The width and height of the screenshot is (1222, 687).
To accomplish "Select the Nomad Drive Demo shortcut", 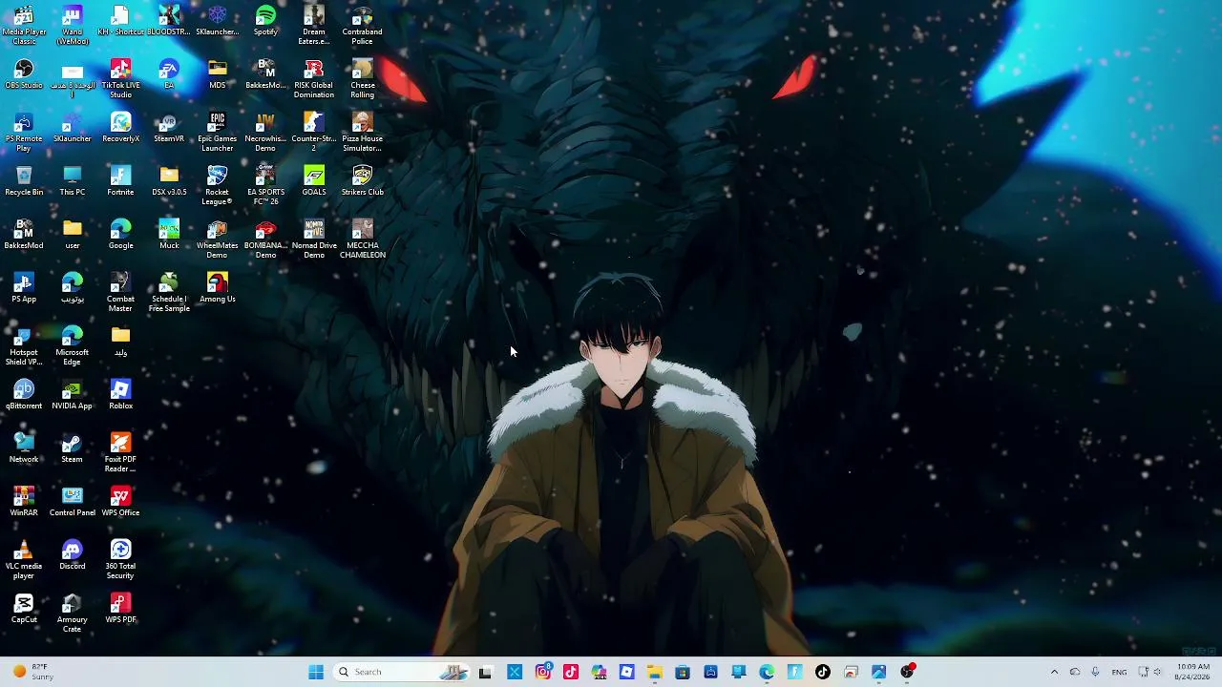I will click(314, 239).
